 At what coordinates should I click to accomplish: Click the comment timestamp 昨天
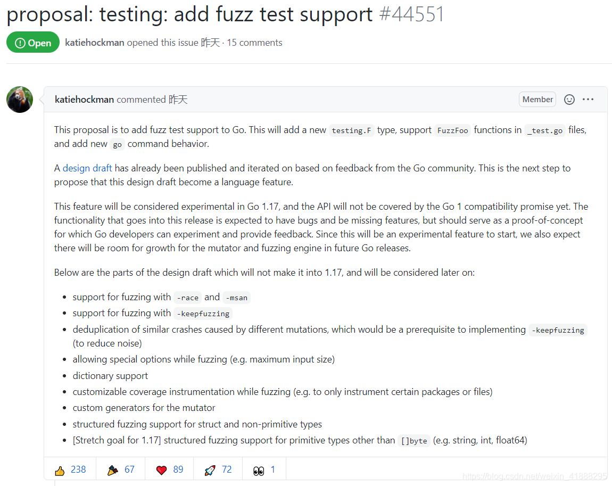178,100
